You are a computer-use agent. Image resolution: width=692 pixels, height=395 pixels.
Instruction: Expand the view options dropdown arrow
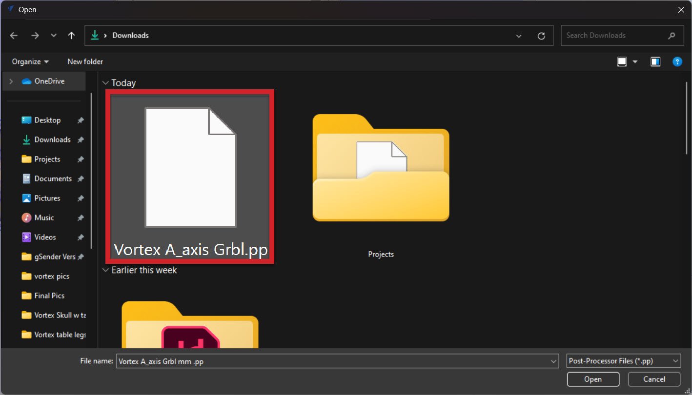[x=635, y=61]
